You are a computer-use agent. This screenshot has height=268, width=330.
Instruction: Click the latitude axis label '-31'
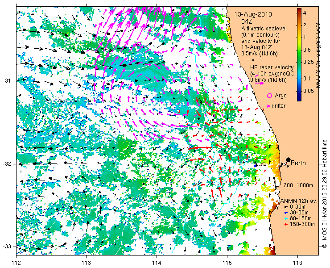pos(6,81)
